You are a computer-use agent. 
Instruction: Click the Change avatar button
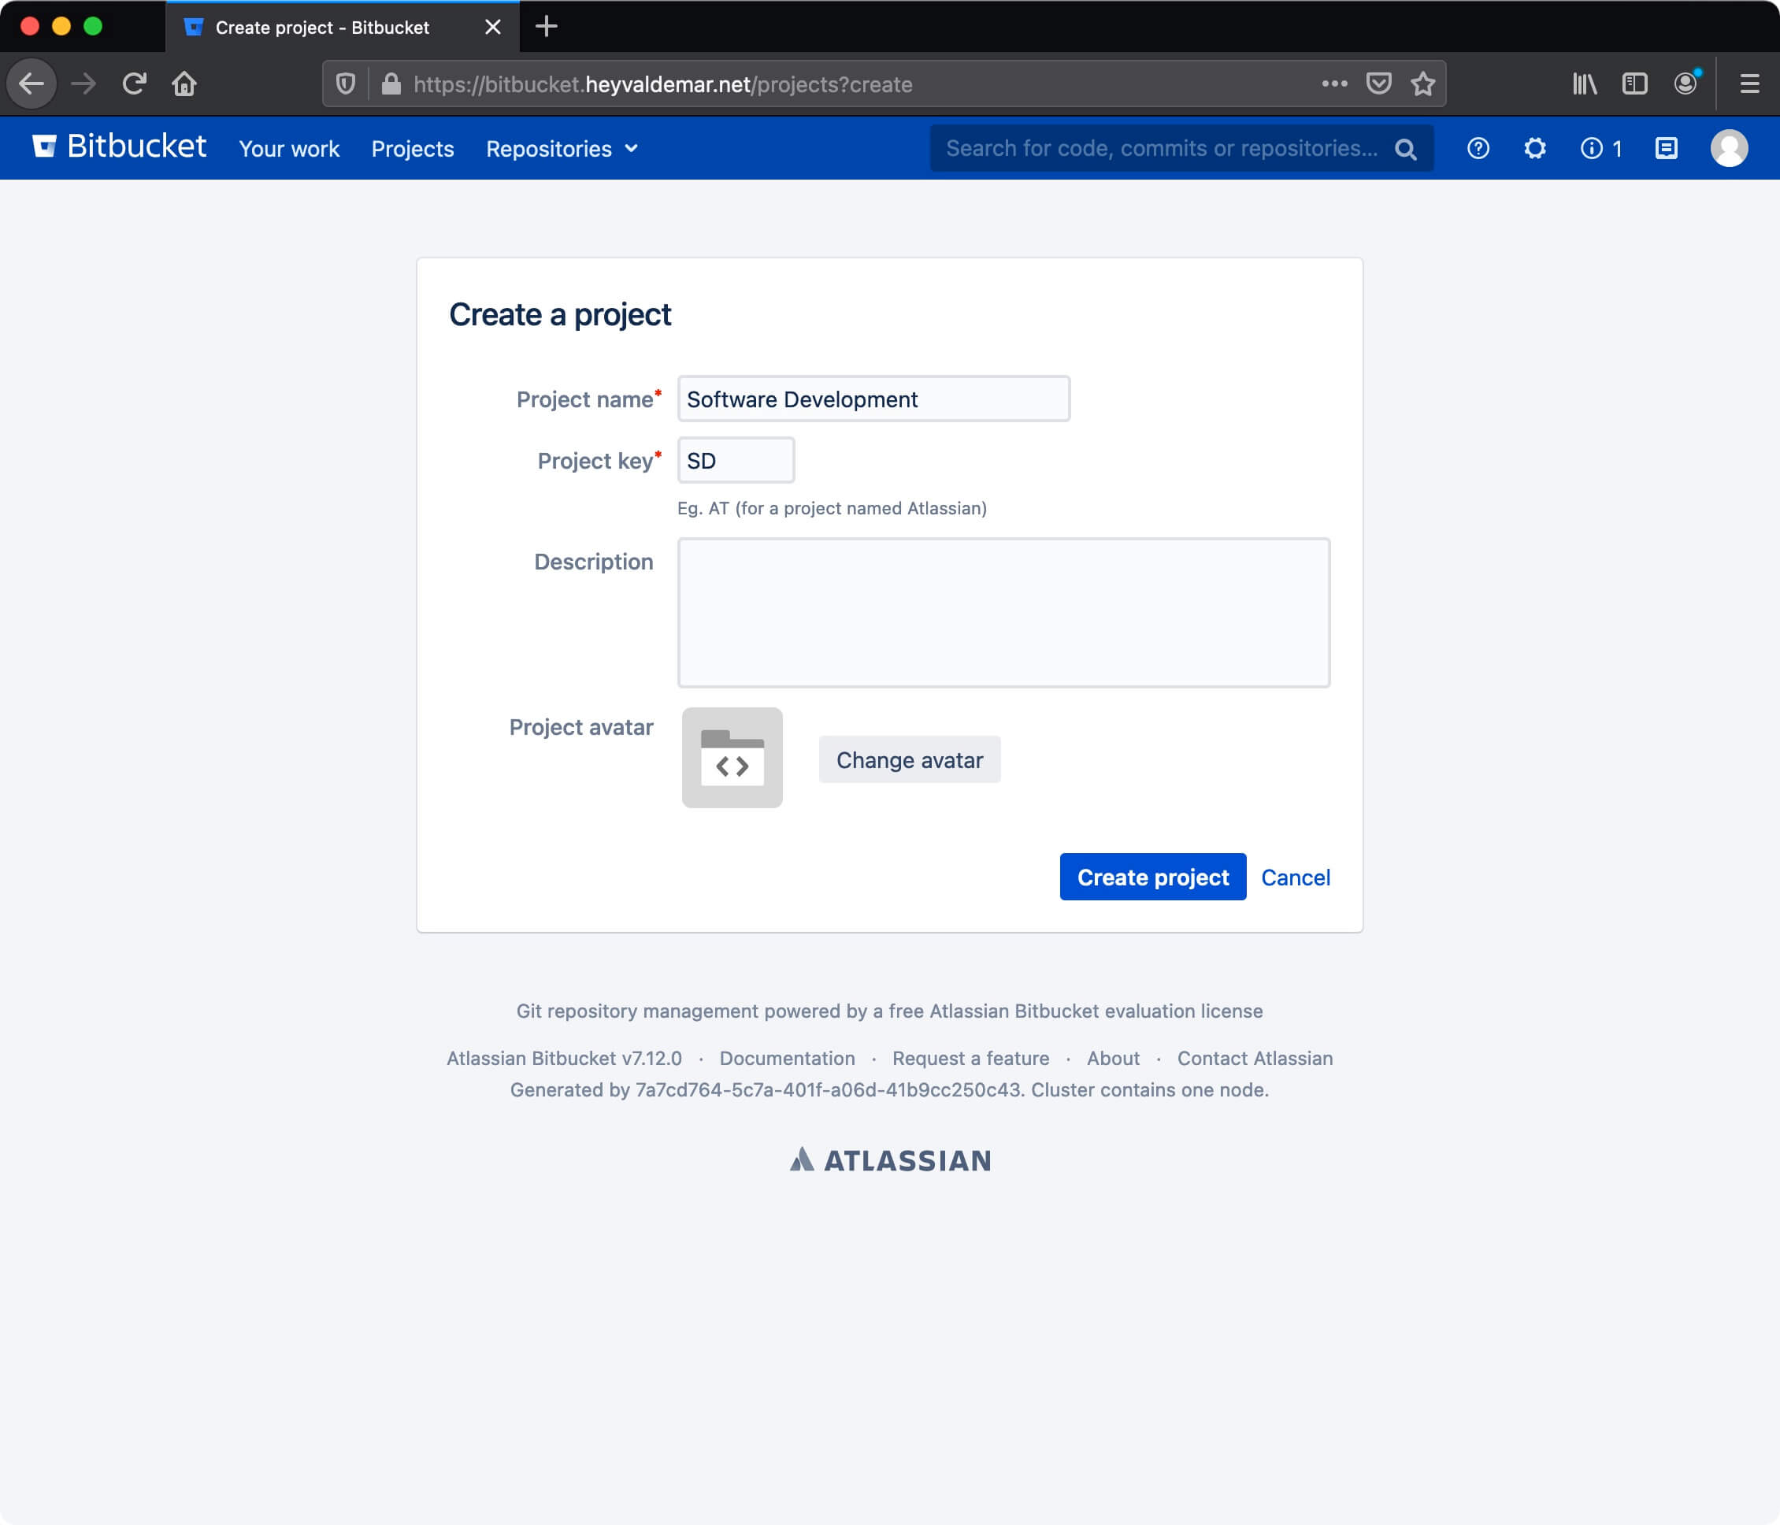910,759
